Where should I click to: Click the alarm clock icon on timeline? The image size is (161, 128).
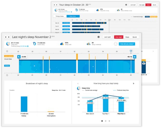click(131, 51)
